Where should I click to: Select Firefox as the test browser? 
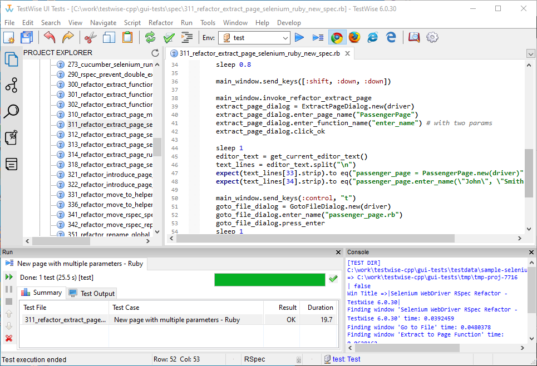click(354, 37)
